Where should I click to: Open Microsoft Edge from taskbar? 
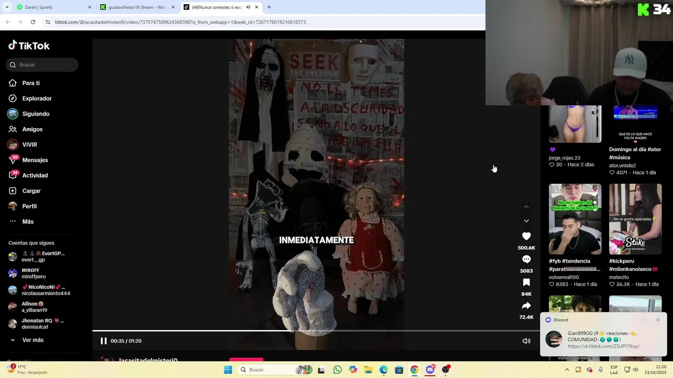tap(384, 370)
